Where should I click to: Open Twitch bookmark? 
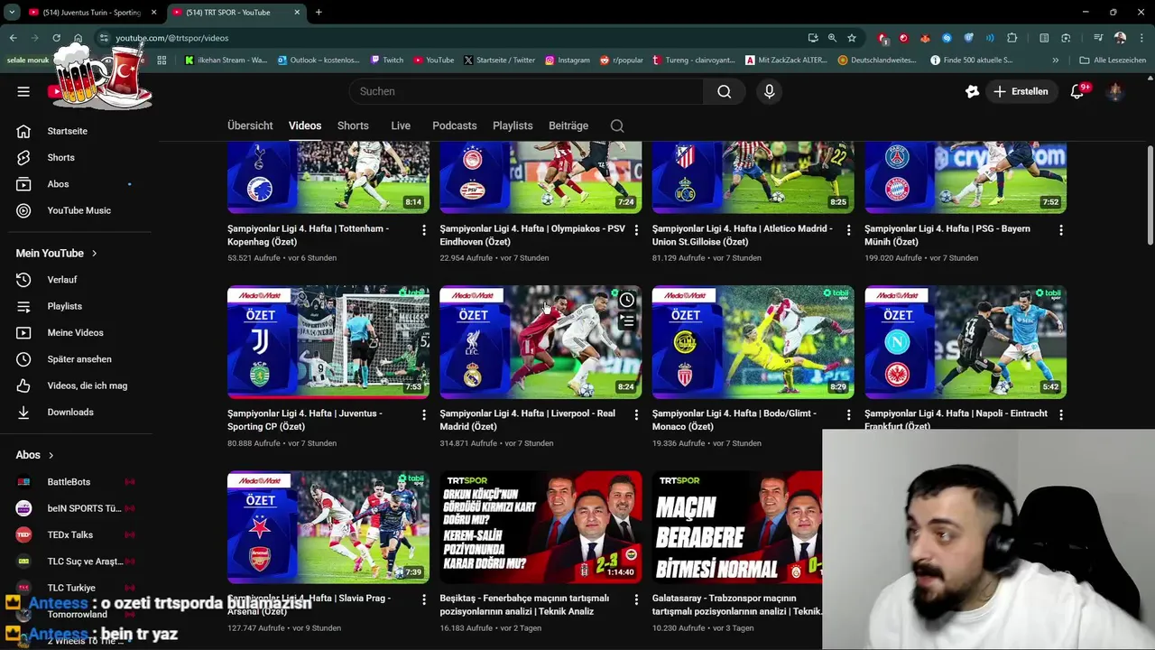tap(387, 60)
